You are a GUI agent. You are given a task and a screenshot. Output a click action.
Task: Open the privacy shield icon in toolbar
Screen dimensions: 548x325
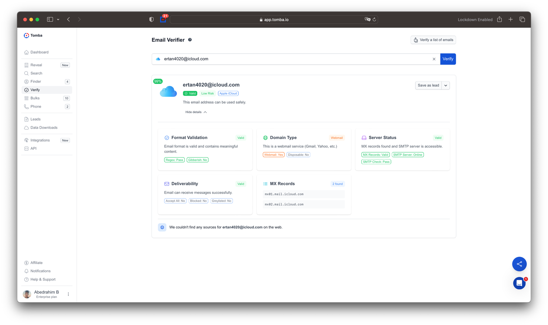(x=151, y=20)
